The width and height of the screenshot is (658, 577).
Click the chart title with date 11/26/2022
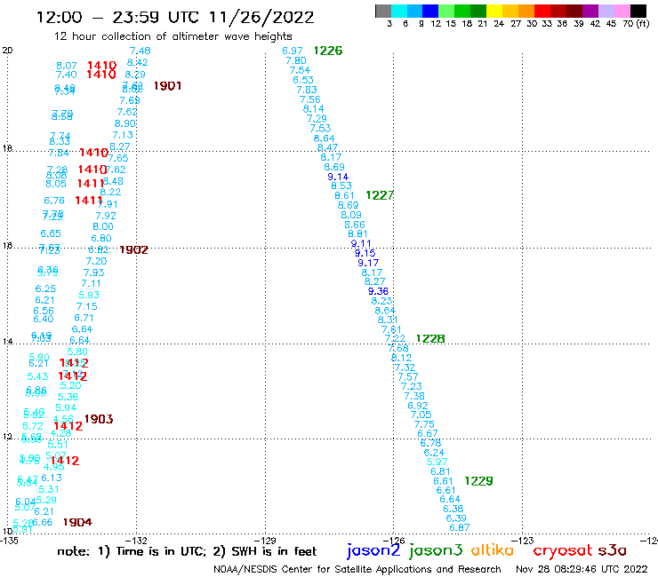(x=175, y=17)
